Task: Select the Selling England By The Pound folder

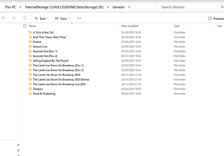Action: [x=50, y=61]
